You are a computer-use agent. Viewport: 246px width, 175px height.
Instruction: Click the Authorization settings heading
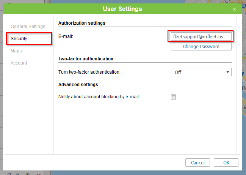(x=82, y=23)
